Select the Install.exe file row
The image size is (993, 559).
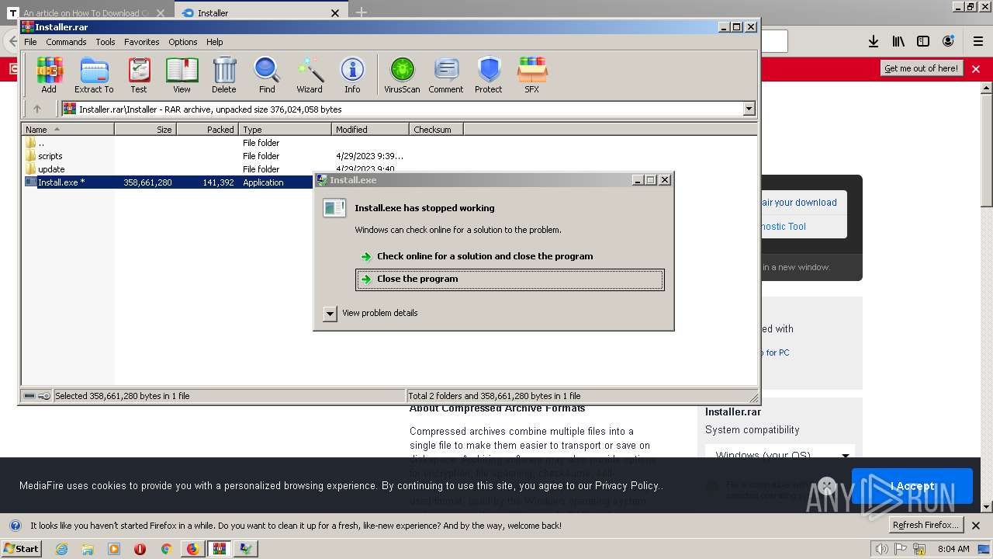click(167, 182)
